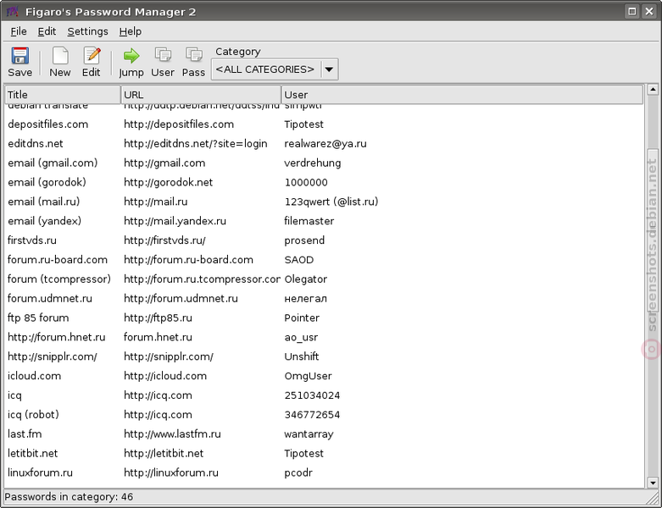
Task: Click user SAOD
Action: pos(299,260)
